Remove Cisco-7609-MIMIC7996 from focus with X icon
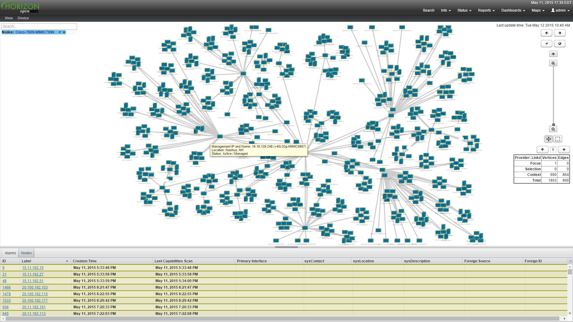This screenshot has height=322, width=573. (x=64, y=32)
